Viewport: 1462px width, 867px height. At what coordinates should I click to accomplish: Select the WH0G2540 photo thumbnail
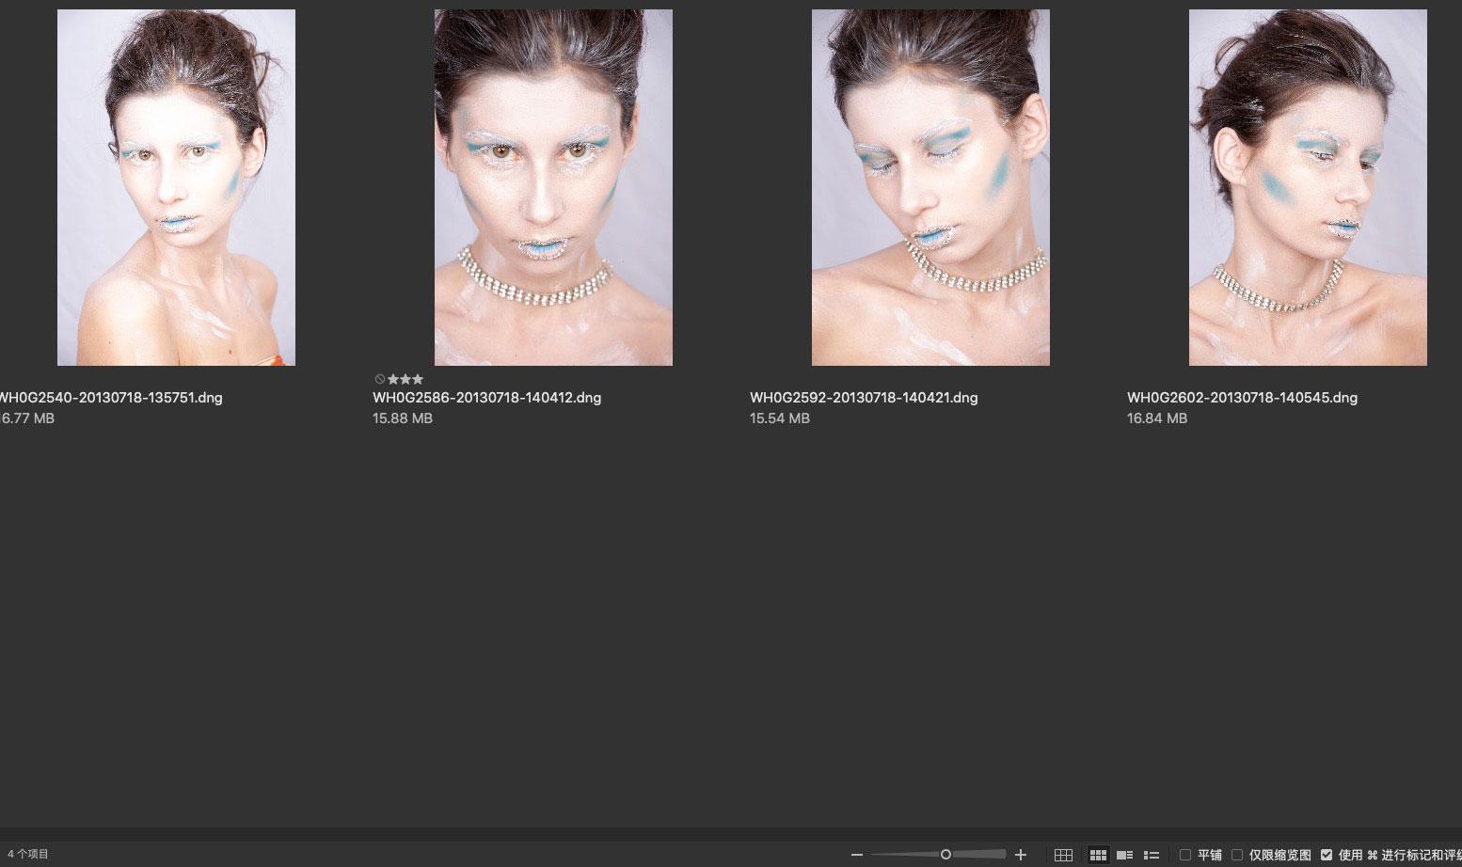(x=176, y=187)
